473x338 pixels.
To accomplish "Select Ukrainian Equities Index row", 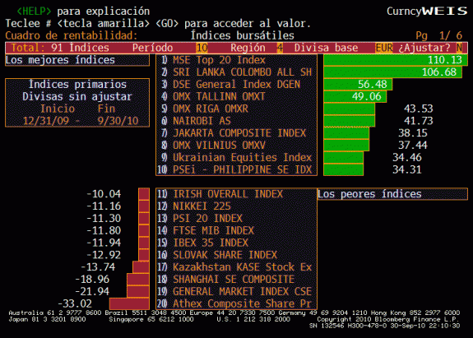I will coord(237,157).
